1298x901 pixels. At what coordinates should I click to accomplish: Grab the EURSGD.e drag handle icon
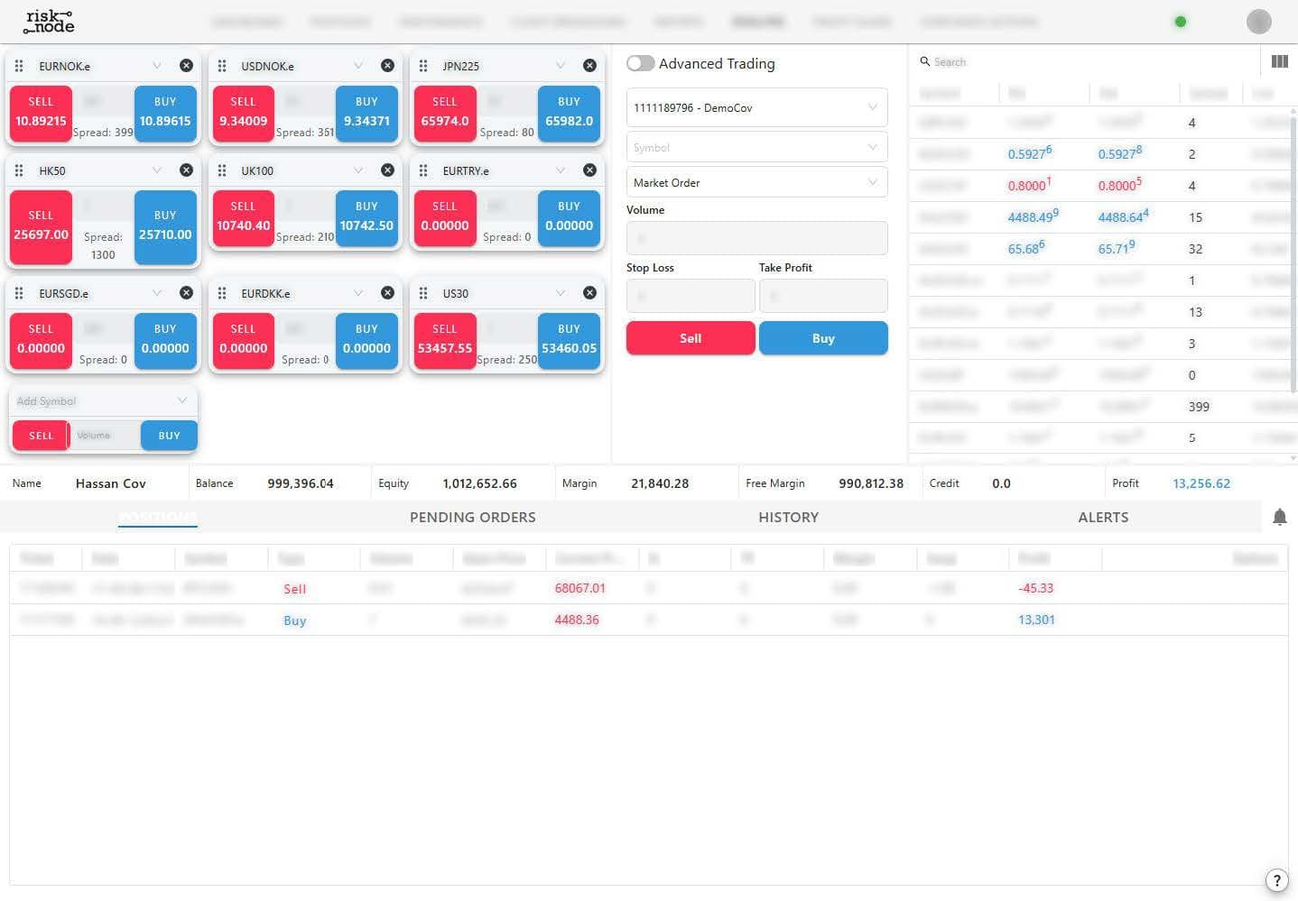19,293
